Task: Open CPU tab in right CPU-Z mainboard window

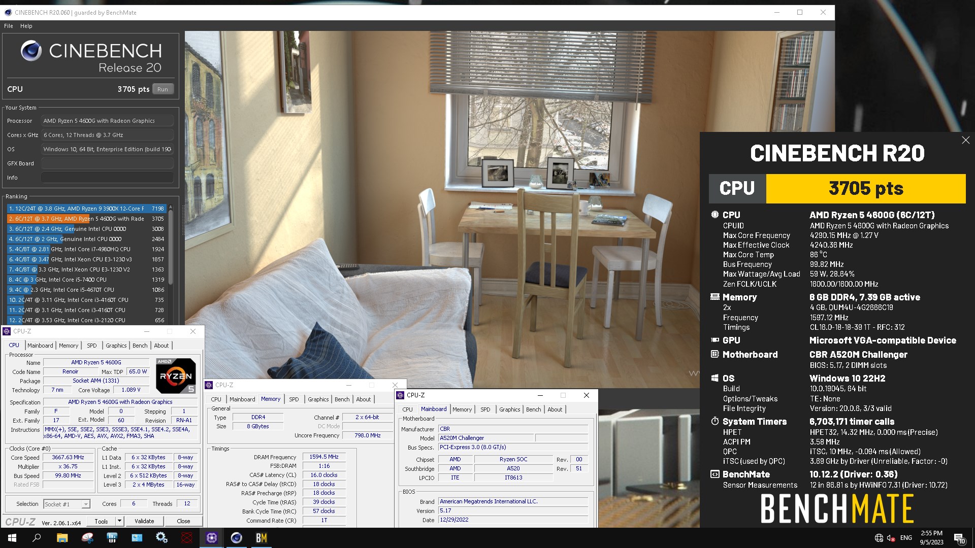Action: [x=407, y=409]
